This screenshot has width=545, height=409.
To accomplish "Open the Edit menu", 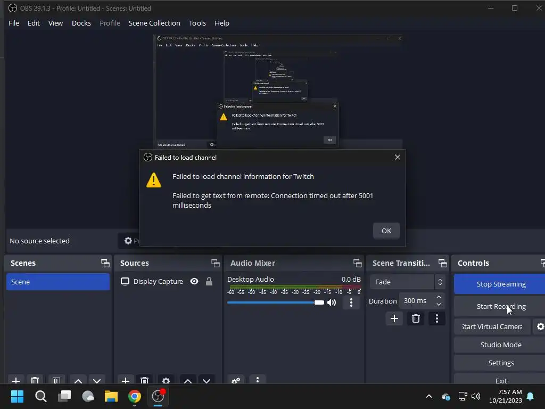I will click(x=34, y=23).
